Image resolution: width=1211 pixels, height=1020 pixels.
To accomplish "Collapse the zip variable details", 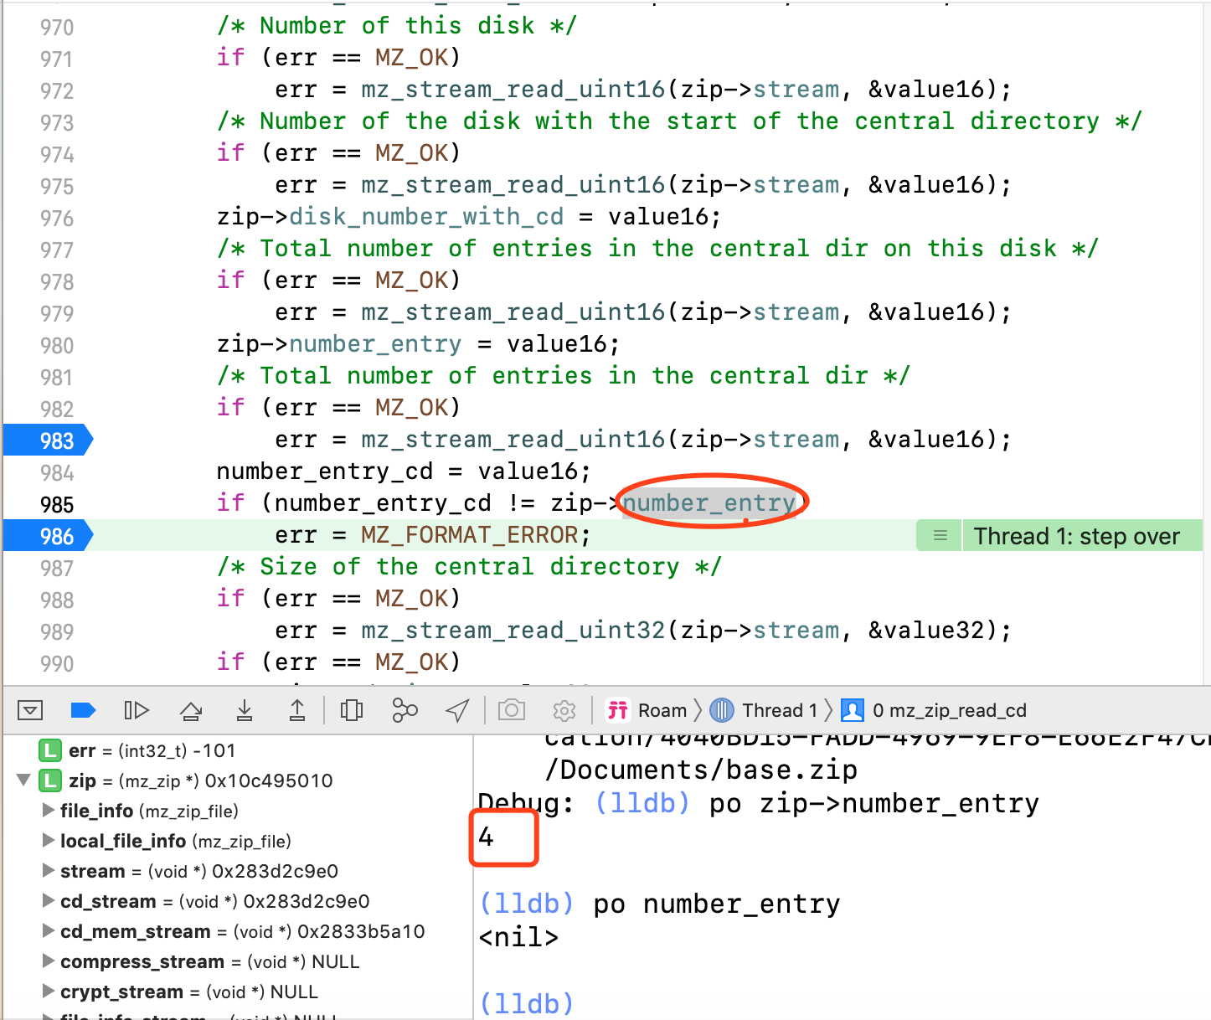I will coord(23,780).
